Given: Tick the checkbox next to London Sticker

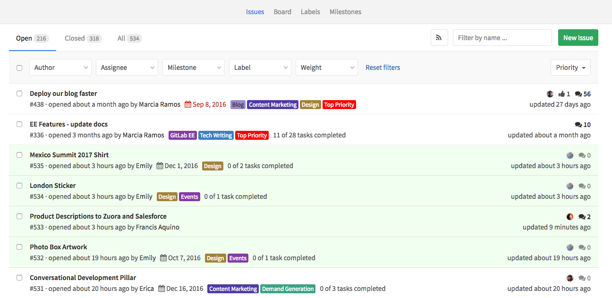Looking at the screenshot, I should pos(19,186).
